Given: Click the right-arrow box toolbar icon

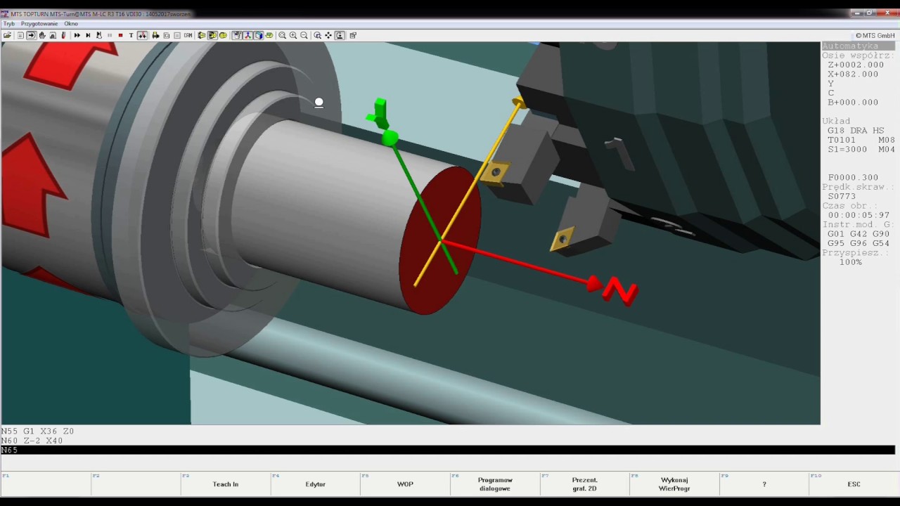Looking at the screenshot, I should point(31,35).
